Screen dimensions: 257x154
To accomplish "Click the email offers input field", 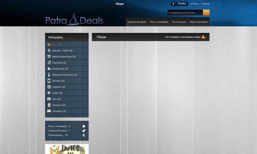I will pyautogui.click(x=185, y=13).
